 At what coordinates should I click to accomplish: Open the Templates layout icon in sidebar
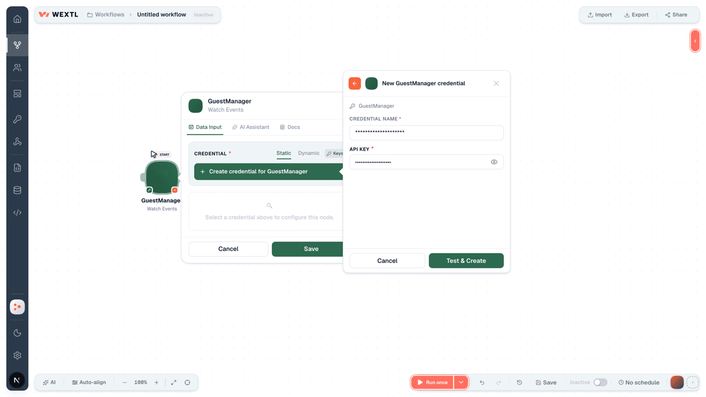pyautogui.click(x=17, y=94)
